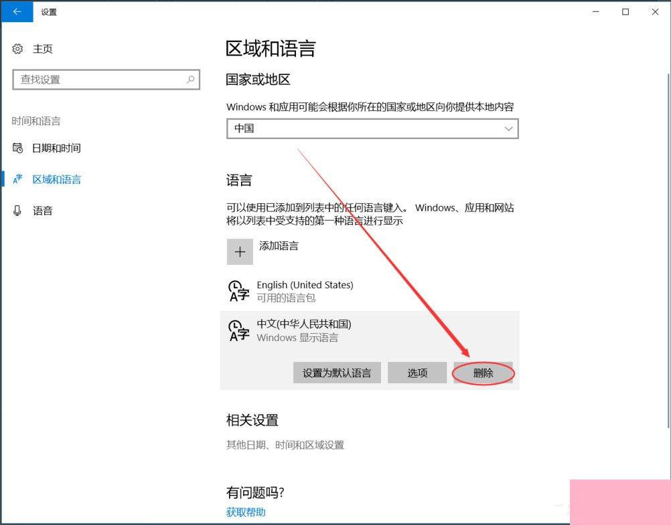The height and width of the screenshot is (525, 671).
Task: Open 获取帮助 link
Action: coord(246,512)
